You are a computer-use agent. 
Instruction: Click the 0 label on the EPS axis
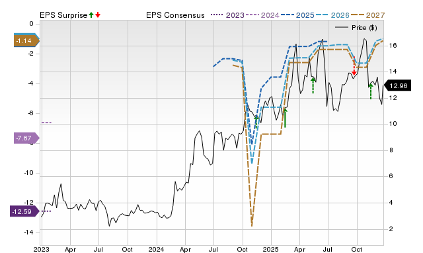click(31, 24)
